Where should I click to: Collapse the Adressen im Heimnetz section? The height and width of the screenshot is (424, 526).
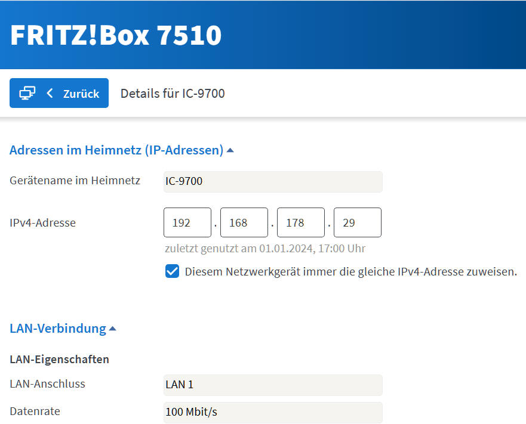116,150
